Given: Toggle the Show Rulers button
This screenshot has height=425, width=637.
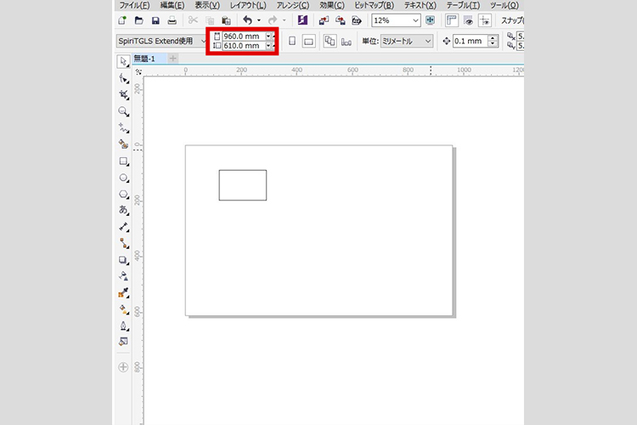Looking at the screenshot, I should pyautogui.click(x=451, y=20).
